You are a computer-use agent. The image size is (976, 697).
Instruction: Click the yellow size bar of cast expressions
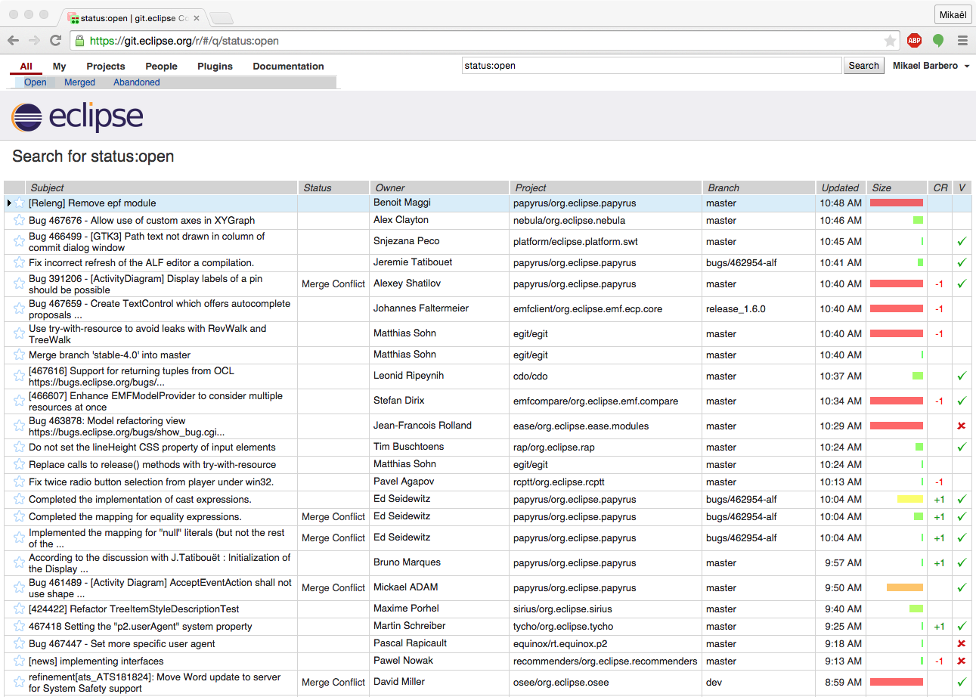pyautogui.click(x=910, y=499)
